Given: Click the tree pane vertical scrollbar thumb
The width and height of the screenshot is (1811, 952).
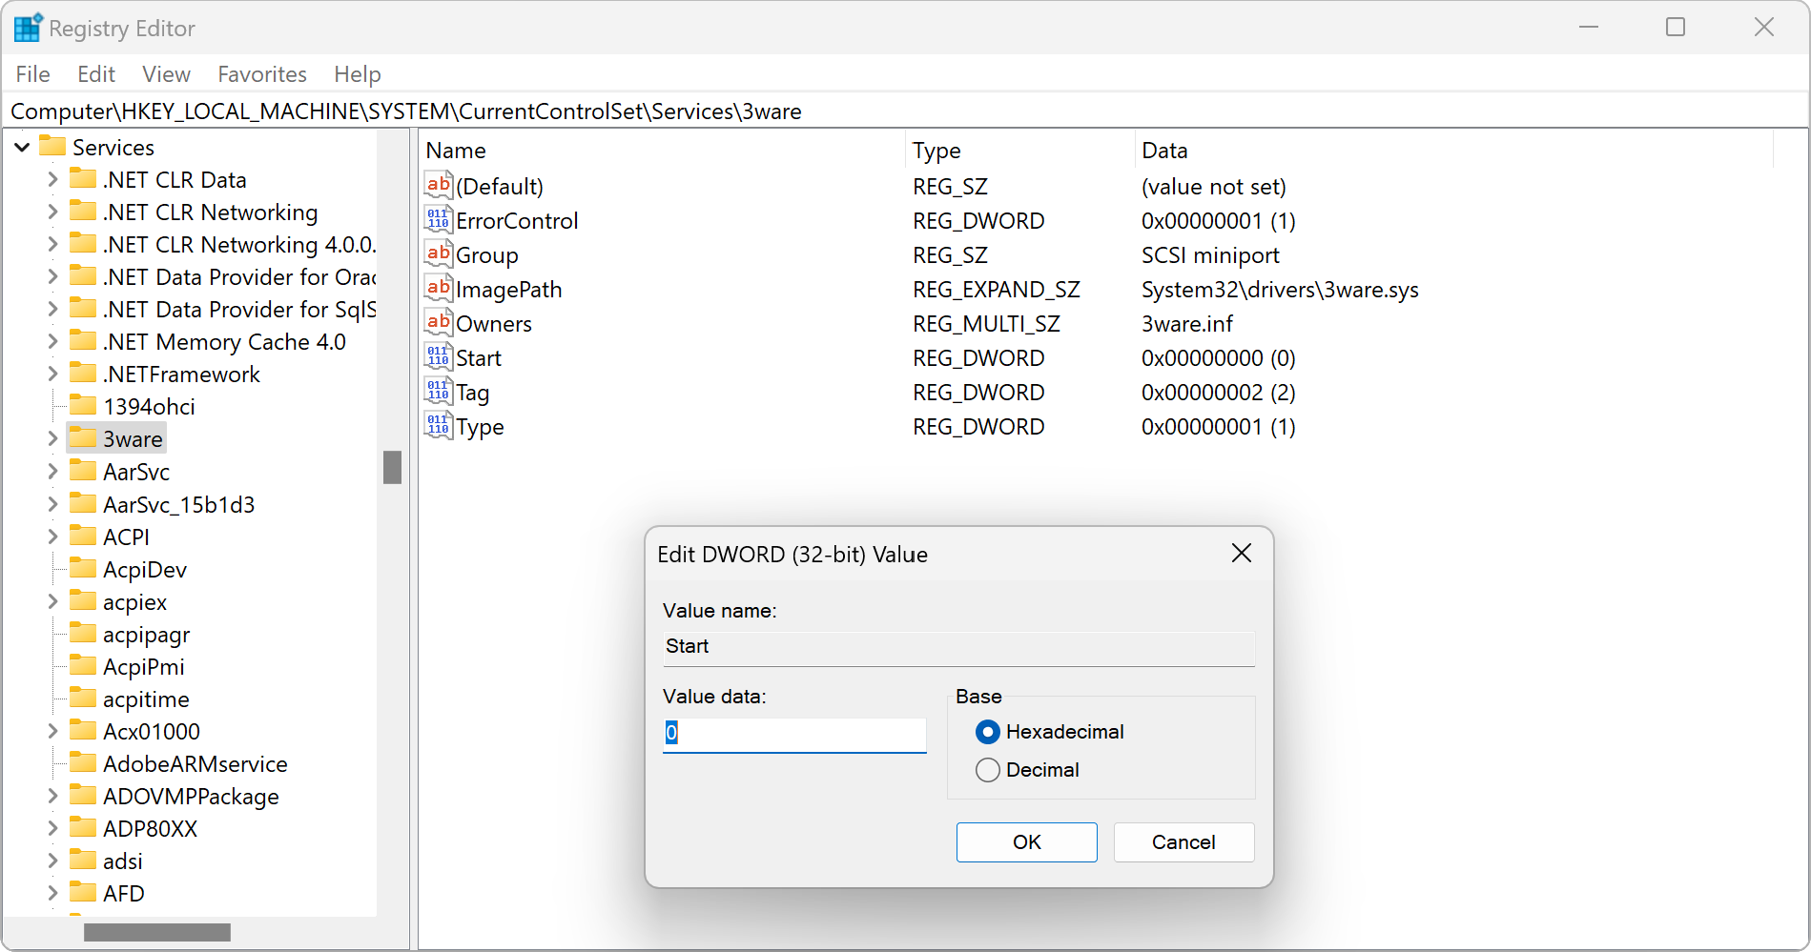Looking at the screenshot, I should (392, 467).
